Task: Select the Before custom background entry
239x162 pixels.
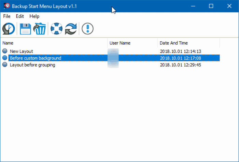Action: pyautogui.click(x=111, y=58)
